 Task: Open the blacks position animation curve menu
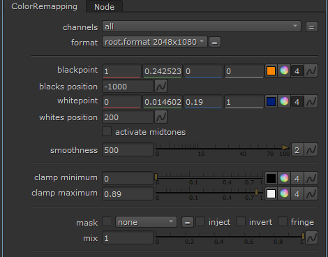click(x=161, y=87)
